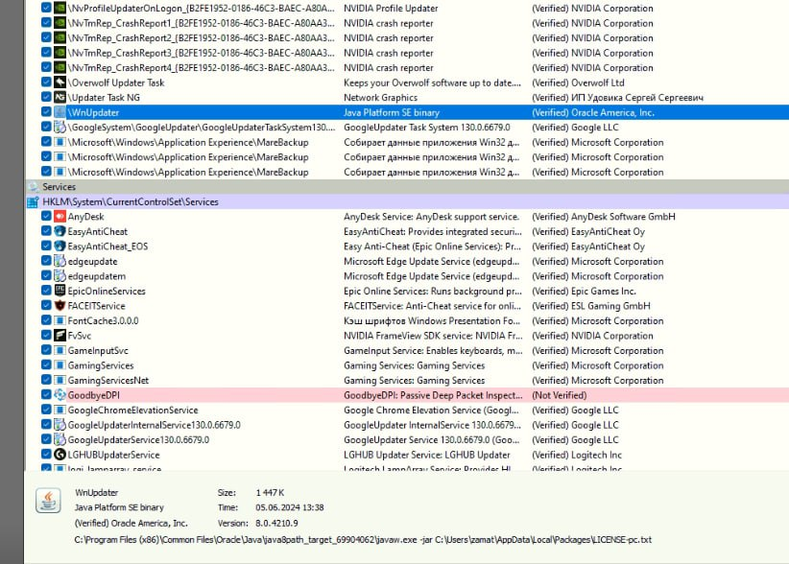Select the GoodbyeDPI service name
The image size is (789, 564).
(x=94, y=395)
